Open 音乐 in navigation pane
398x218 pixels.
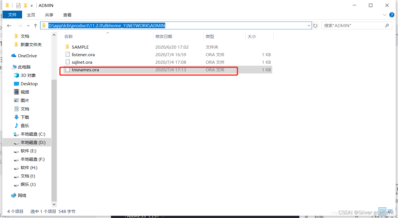[x=25, y=126]
